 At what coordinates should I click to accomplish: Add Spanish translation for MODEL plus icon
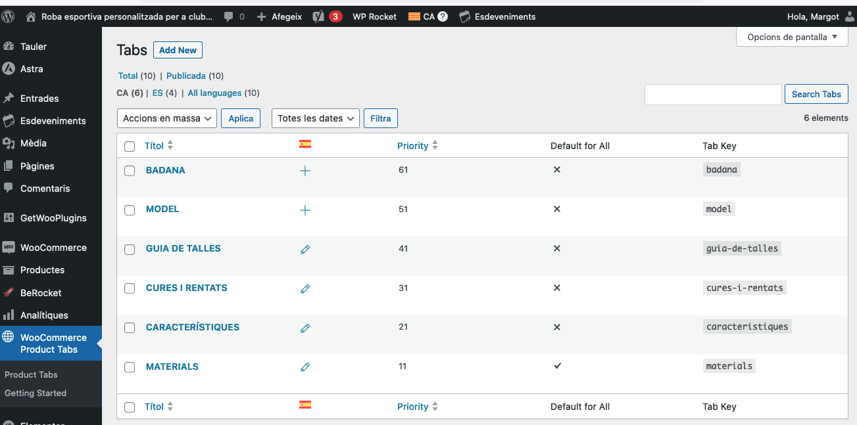[305, 210]
